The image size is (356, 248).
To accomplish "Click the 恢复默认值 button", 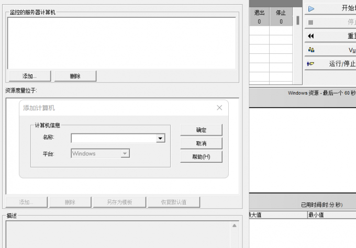I will pyautogui.click(x=174, y=202).
